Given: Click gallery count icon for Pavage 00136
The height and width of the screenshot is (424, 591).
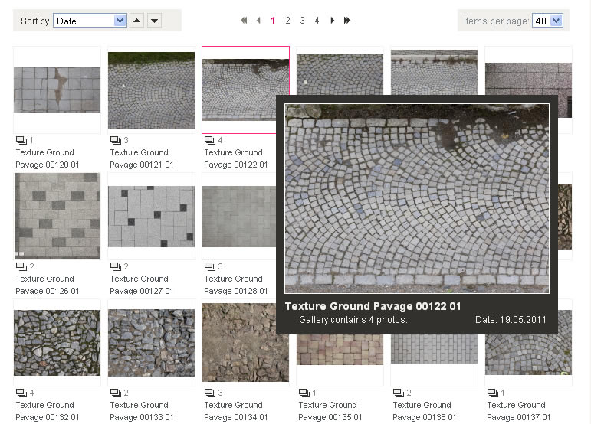Looking at the screenshot, I should [x=398, y=393].
